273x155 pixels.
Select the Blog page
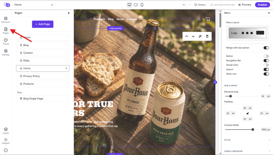43,45
